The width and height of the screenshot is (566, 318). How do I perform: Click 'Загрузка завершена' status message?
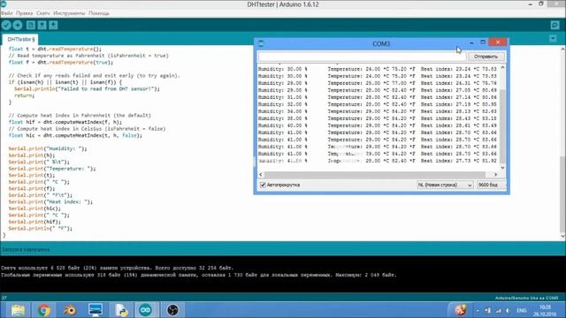tap(26, 249)
